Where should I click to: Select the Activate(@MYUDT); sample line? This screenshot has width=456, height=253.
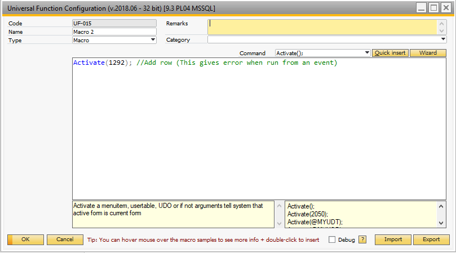tap(315, 222)
